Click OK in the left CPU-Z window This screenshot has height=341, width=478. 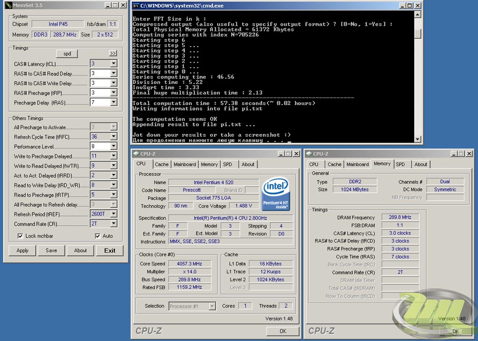[283, 331]
